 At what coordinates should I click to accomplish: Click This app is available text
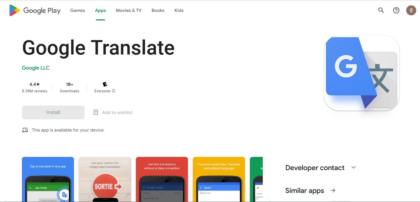(68, 130)
